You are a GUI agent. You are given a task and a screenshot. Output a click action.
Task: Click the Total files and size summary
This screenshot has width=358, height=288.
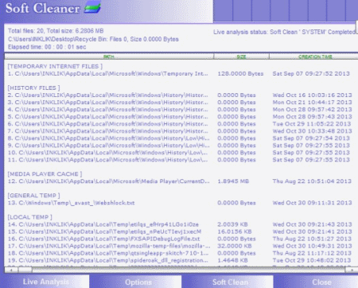(x=56, y=31)
